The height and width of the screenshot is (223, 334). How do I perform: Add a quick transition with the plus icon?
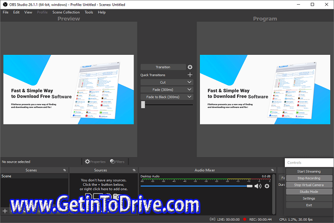pos(190,75)
